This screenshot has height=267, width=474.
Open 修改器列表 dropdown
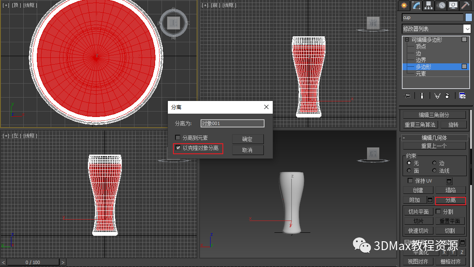point(467,29)
